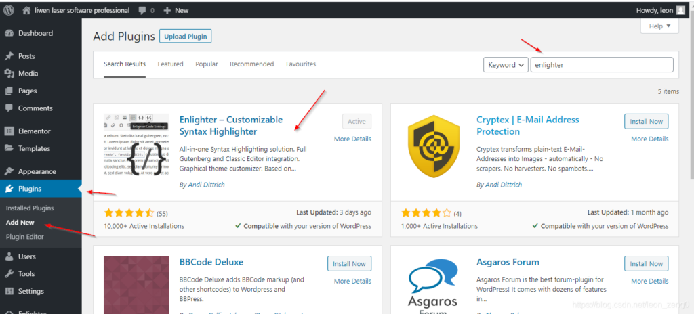Click the Tools wrench icon in sidebar
Viewport: 694px width, 314px height.
pos(9,274)
